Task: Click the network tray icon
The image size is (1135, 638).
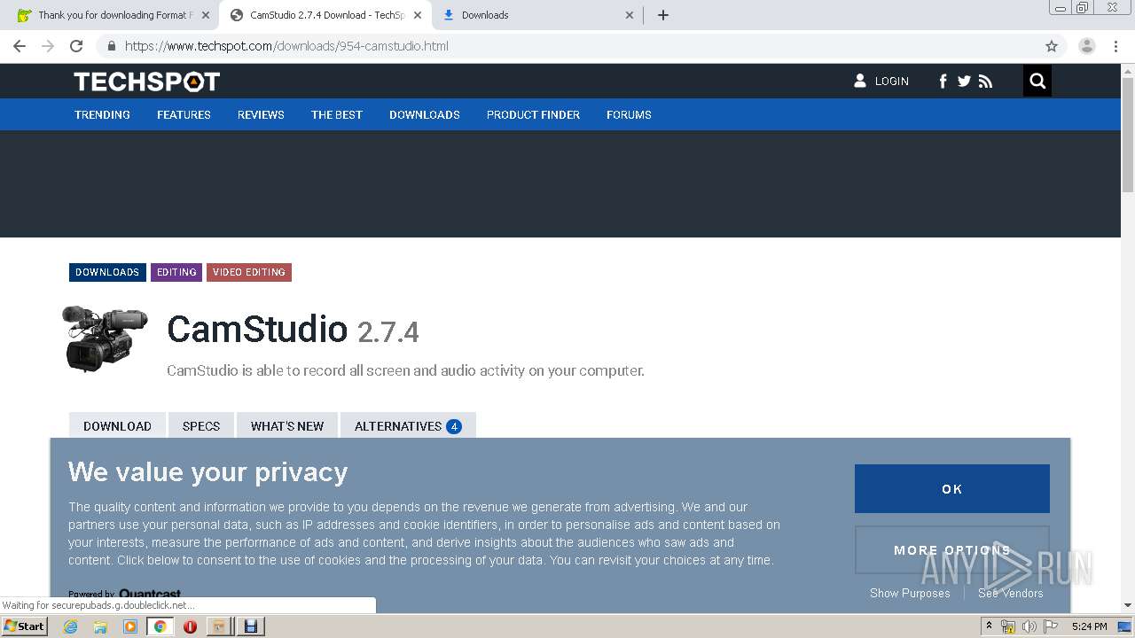Action: point(1008,626)
